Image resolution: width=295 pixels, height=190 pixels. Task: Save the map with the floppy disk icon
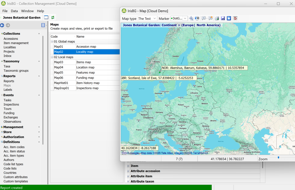click(223, 18)
